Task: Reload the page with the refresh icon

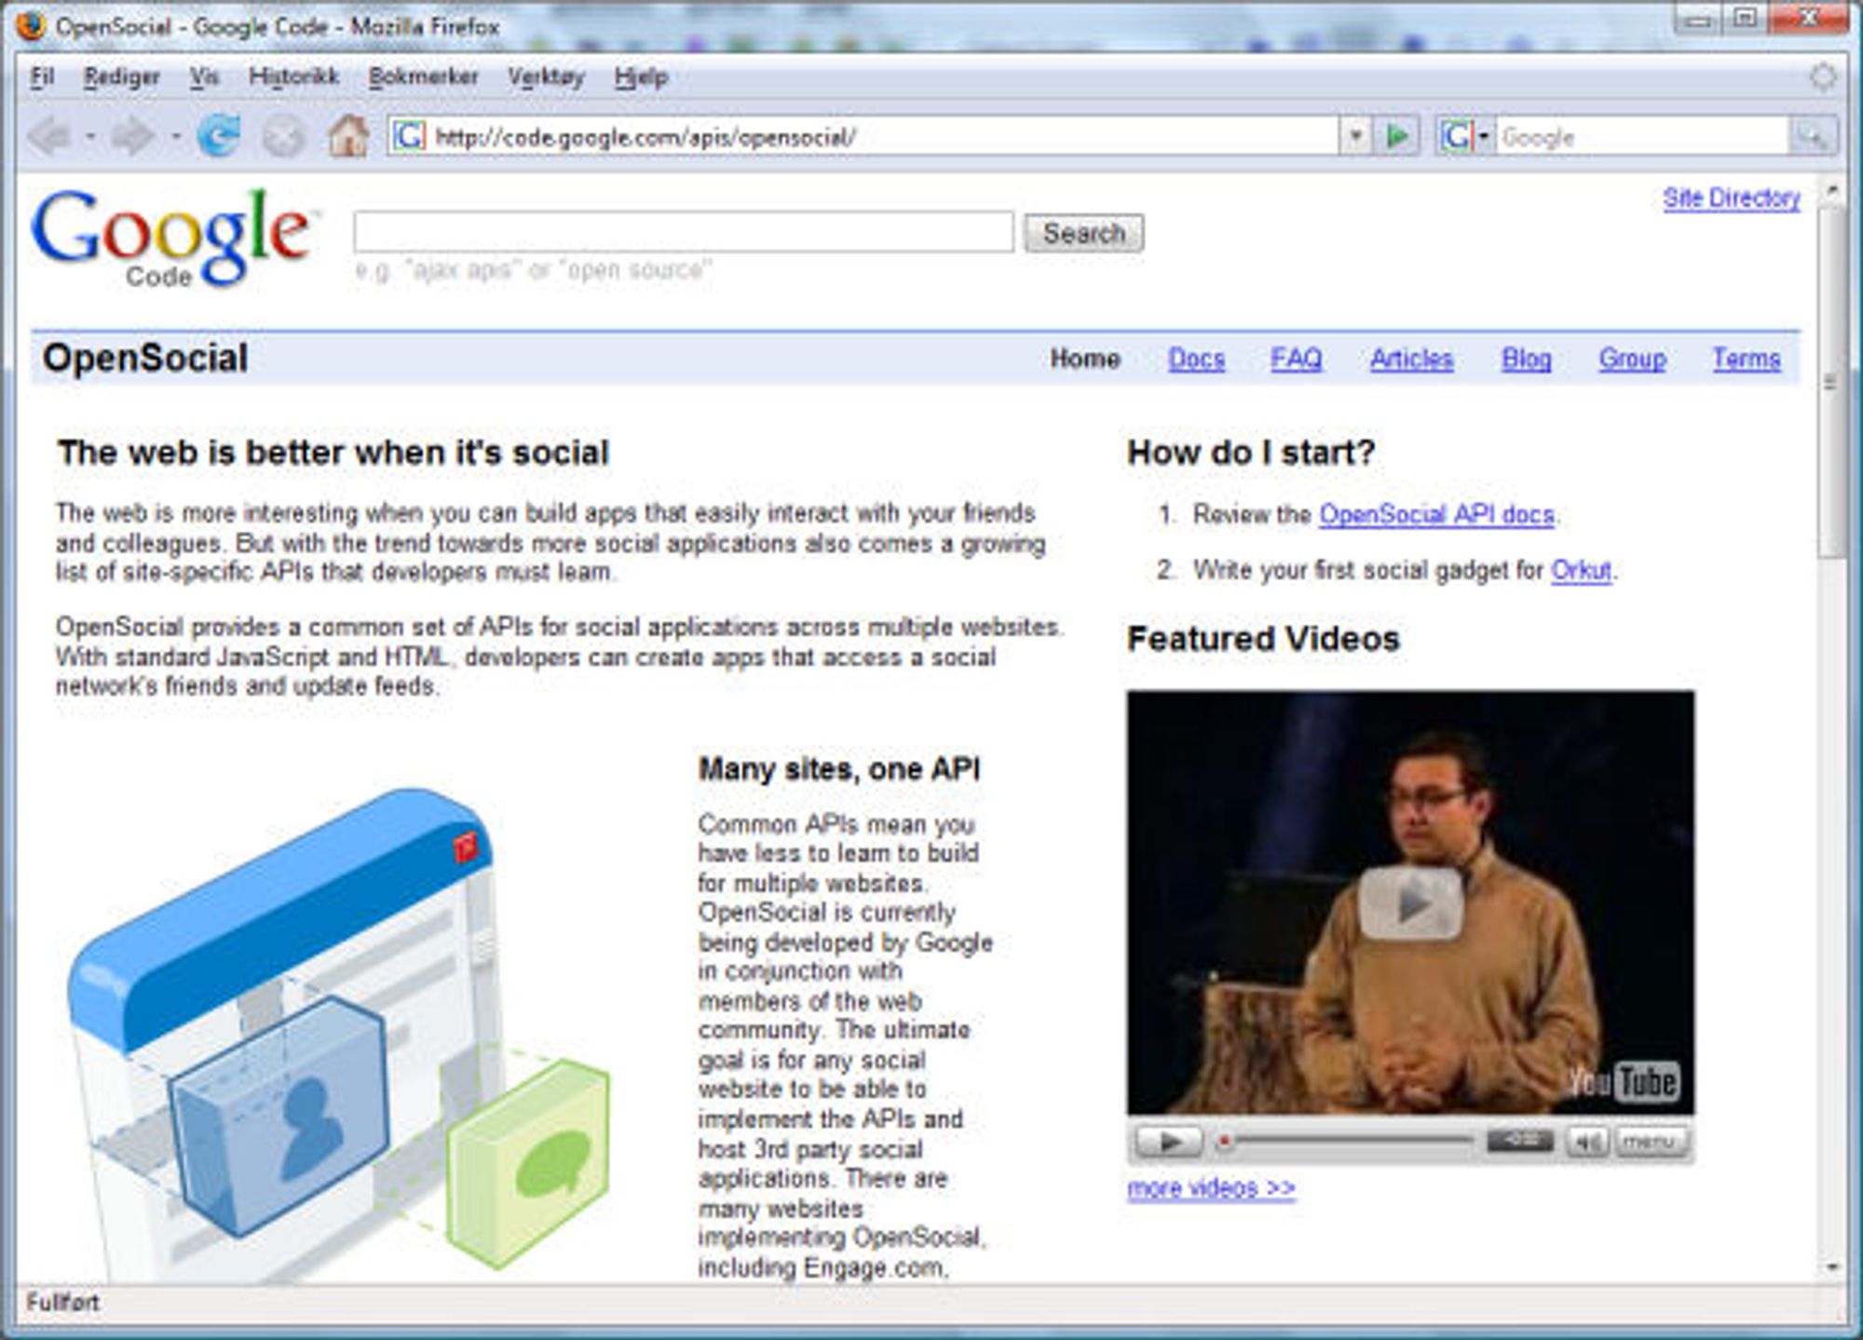Action: [219, 137]
